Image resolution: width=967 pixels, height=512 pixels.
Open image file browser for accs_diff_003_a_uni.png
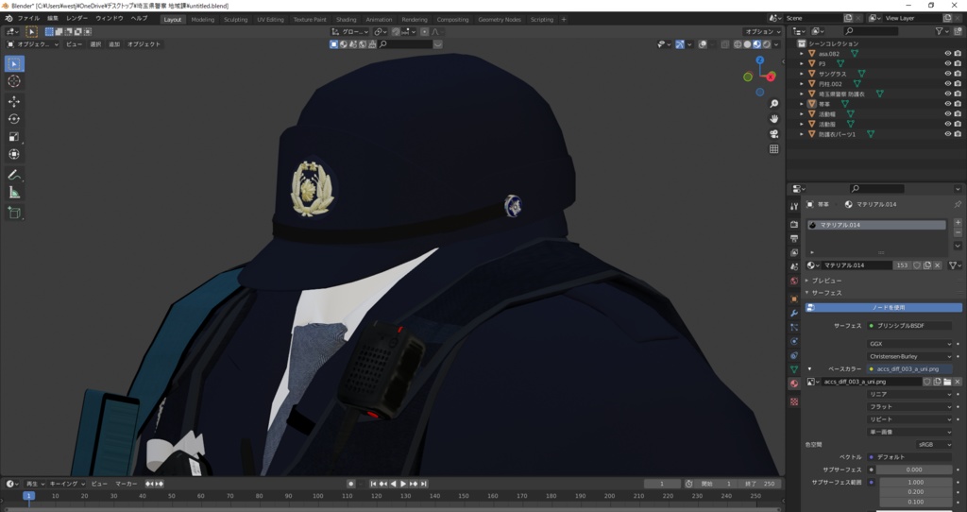pyautogui.click(x=947, y=382)
